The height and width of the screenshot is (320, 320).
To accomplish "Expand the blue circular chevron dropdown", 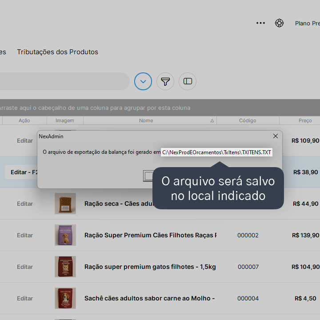I will [x=143, y=81].
